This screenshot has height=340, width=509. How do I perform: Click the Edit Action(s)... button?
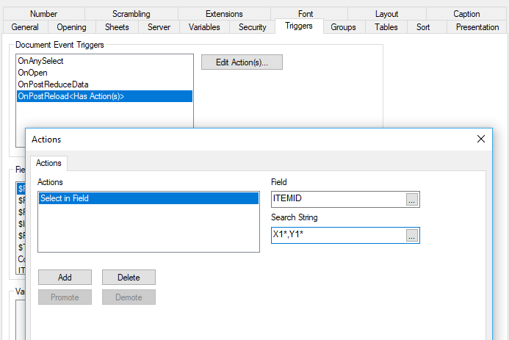242,62
